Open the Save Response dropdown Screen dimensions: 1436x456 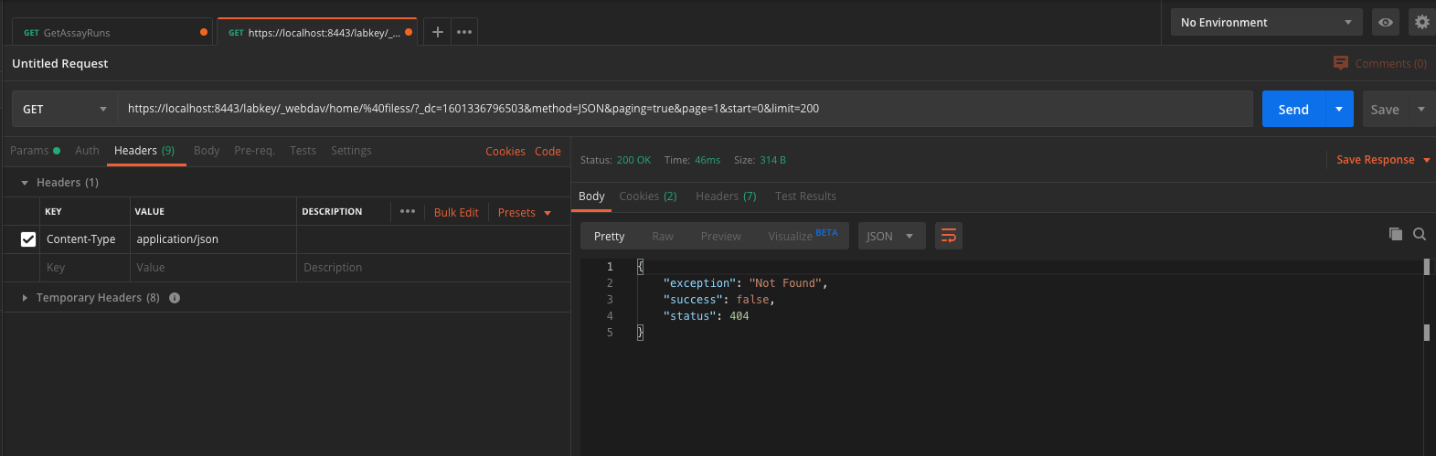(1383, 160)
